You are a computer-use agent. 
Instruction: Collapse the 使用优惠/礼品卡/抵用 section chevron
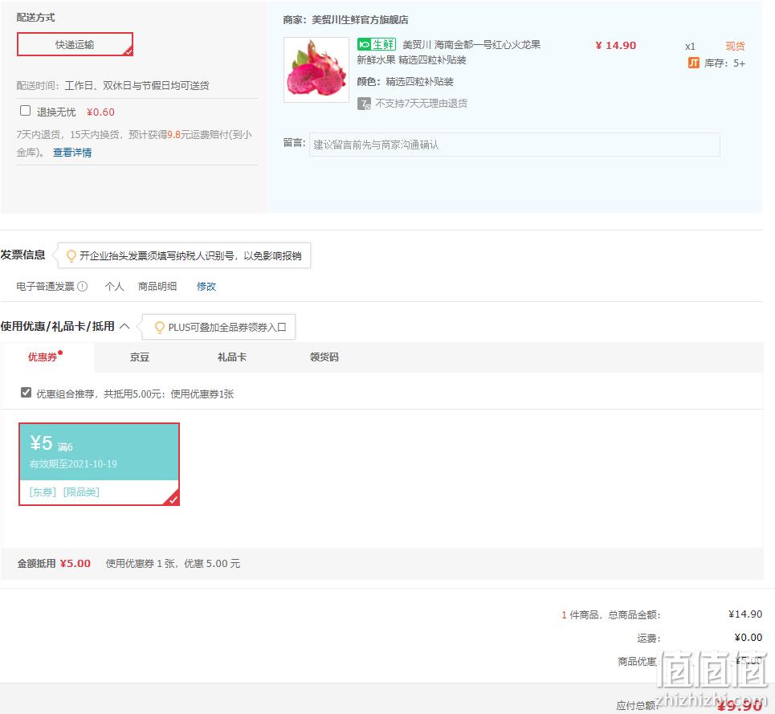[x=125, y=326]
